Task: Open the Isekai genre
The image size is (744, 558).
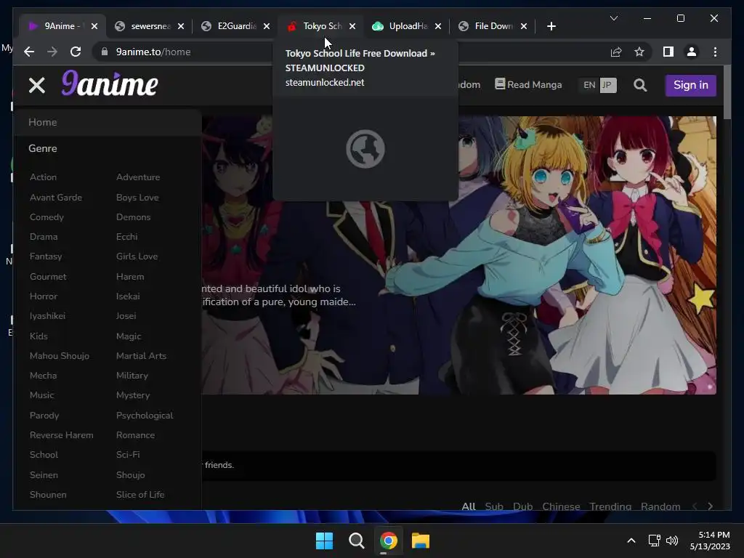Action: pyautogui.click(x=128, y=296)
